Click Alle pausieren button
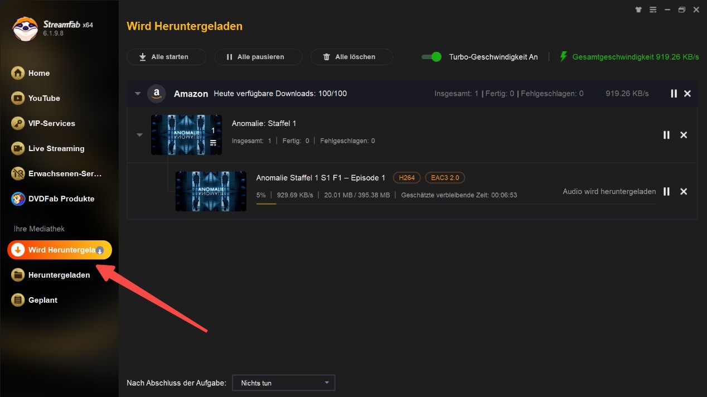707x397 pixels. click(x=258, y=57)
